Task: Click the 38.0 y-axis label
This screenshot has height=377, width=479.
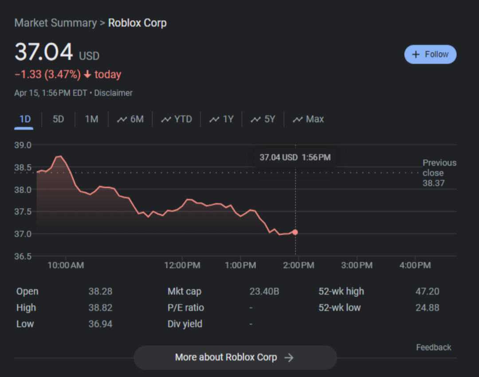Action: click(x=23, y=190)
